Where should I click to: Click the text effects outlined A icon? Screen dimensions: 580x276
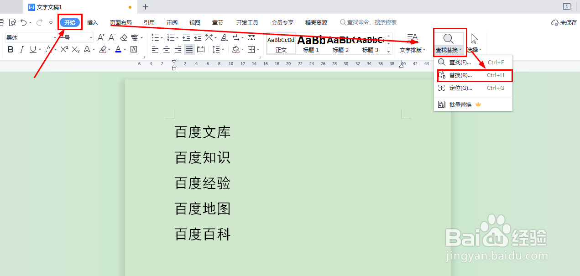tap(88, 49)
